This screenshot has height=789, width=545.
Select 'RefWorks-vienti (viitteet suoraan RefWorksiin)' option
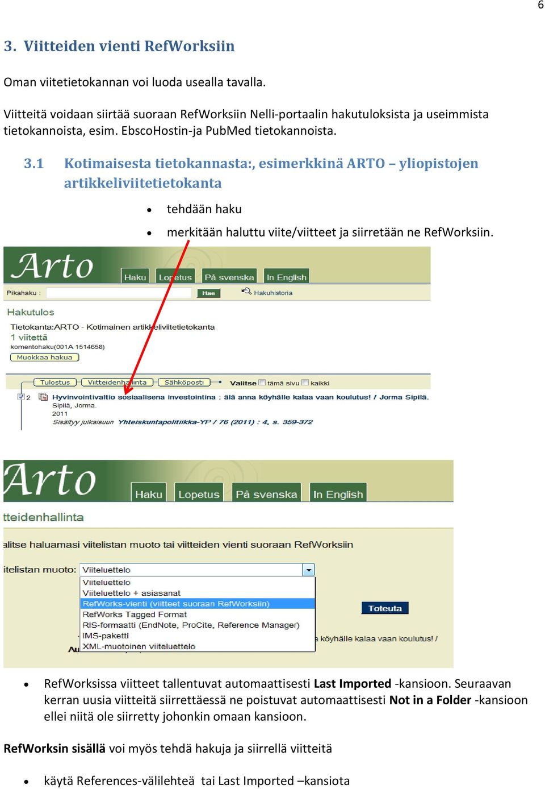pyautogui.click(x=198, y=604)
